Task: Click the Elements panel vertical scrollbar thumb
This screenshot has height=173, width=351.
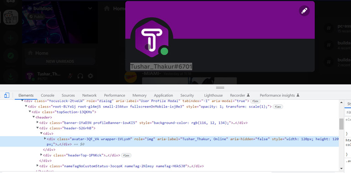Action: point(341,124)
